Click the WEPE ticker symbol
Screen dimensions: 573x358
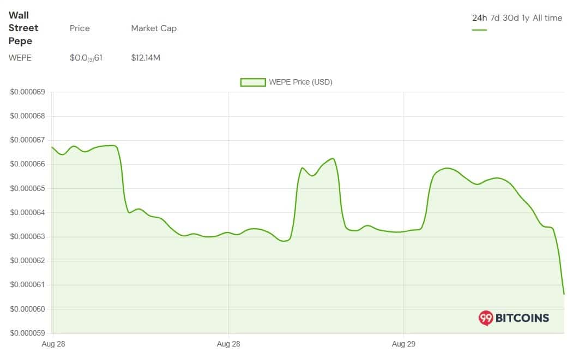[20, 58]
